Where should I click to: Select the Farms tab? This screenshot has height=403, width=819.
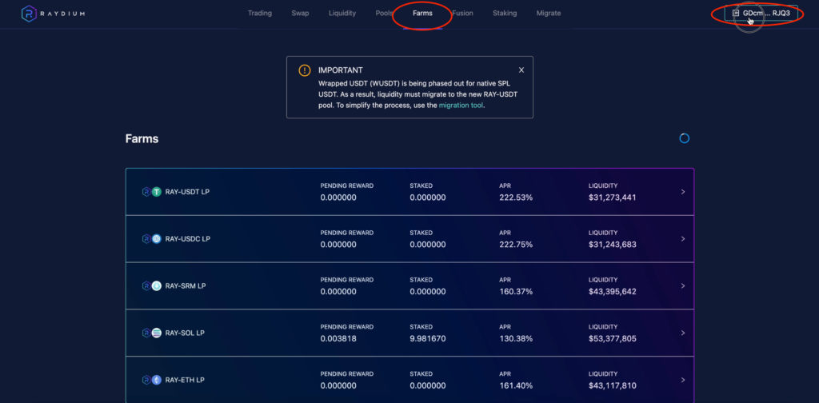(422, 13)
